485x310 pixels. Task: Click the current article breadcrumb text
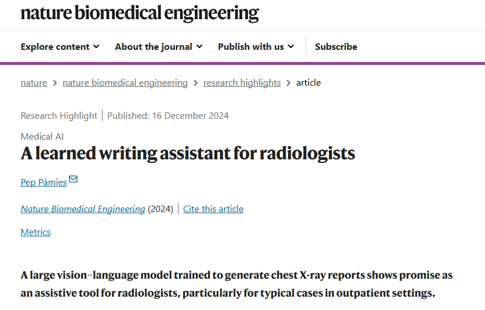308,83
